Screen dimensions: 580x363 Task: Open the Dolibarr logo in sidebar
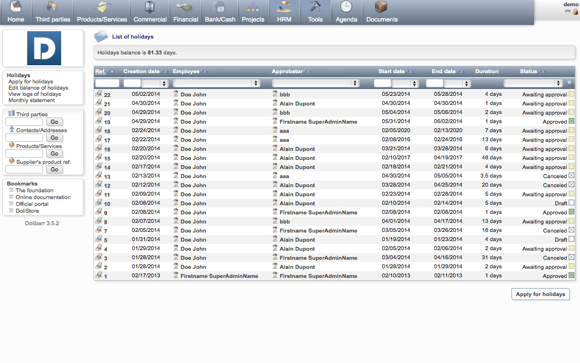(44, 48)
